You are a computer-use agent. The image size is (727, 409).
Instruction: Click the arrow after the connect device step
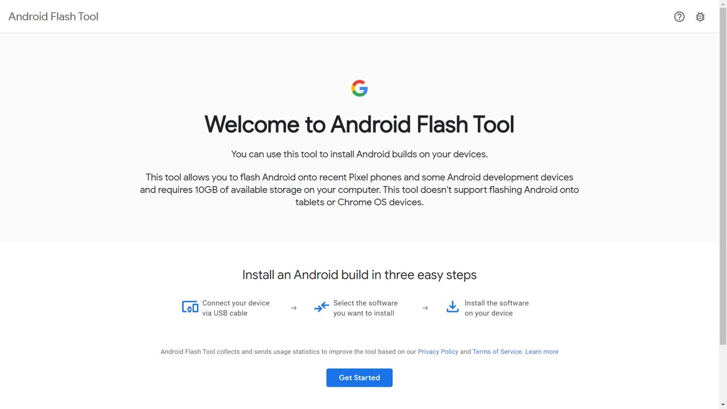point(294,308)
